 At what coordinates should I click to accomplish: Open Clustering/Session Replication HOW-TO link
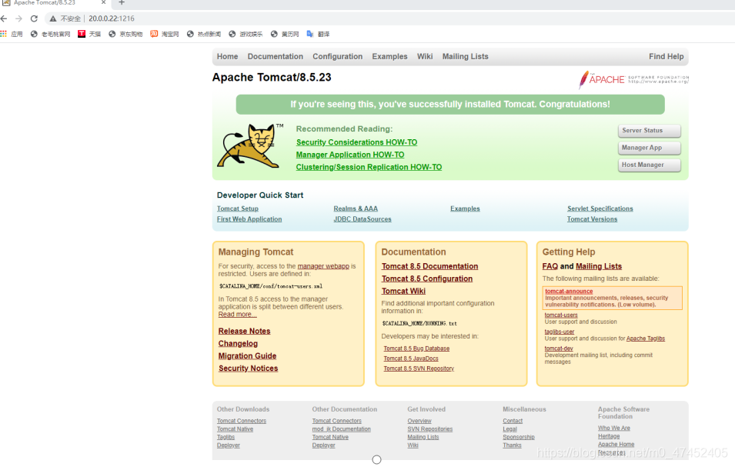pos(369,167)
